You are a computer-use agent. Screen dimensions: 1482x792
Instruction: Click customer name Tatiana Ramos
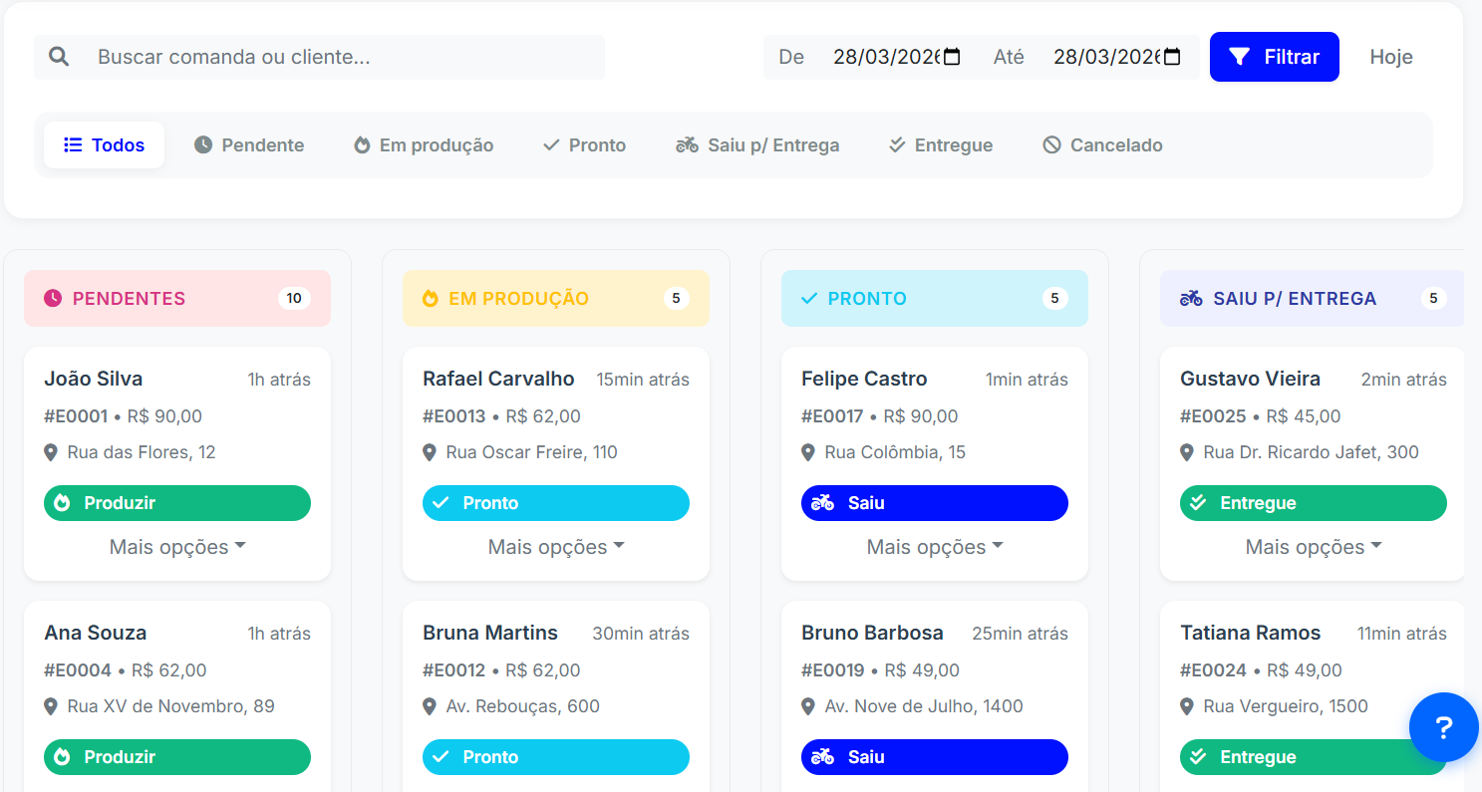(x=1251, y=633)
